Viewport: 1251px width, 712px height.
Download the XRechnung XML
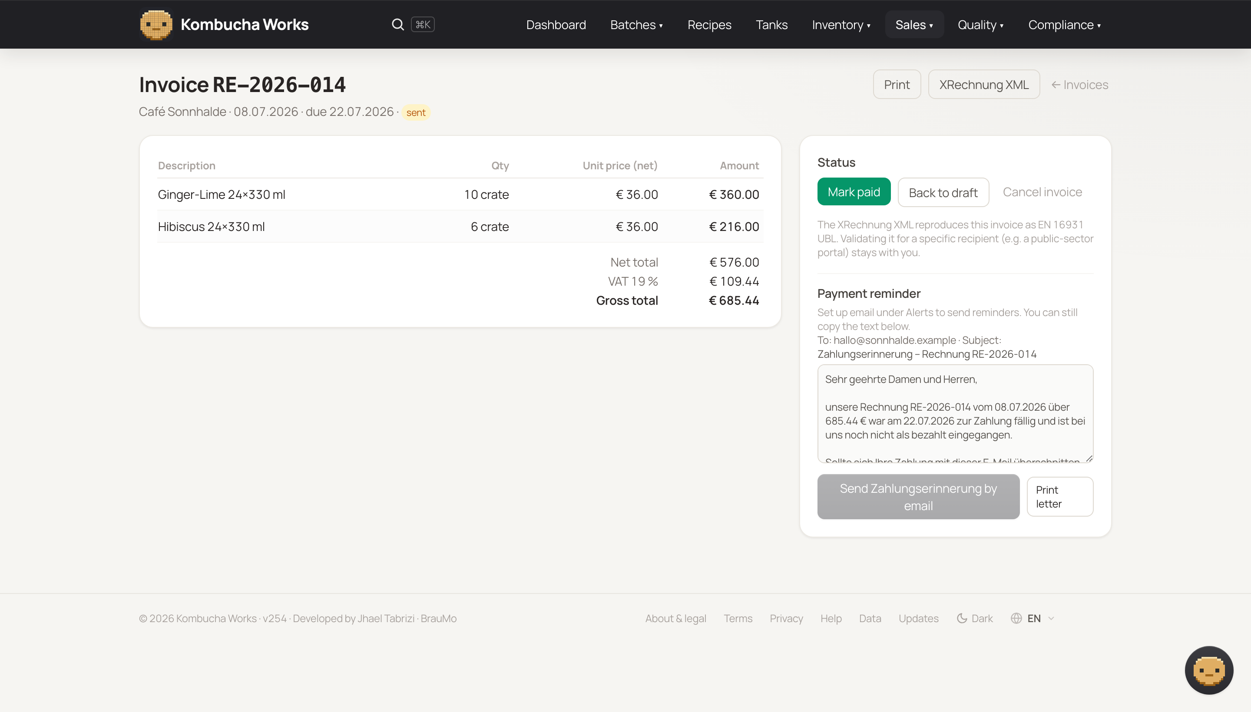point(983,85)
